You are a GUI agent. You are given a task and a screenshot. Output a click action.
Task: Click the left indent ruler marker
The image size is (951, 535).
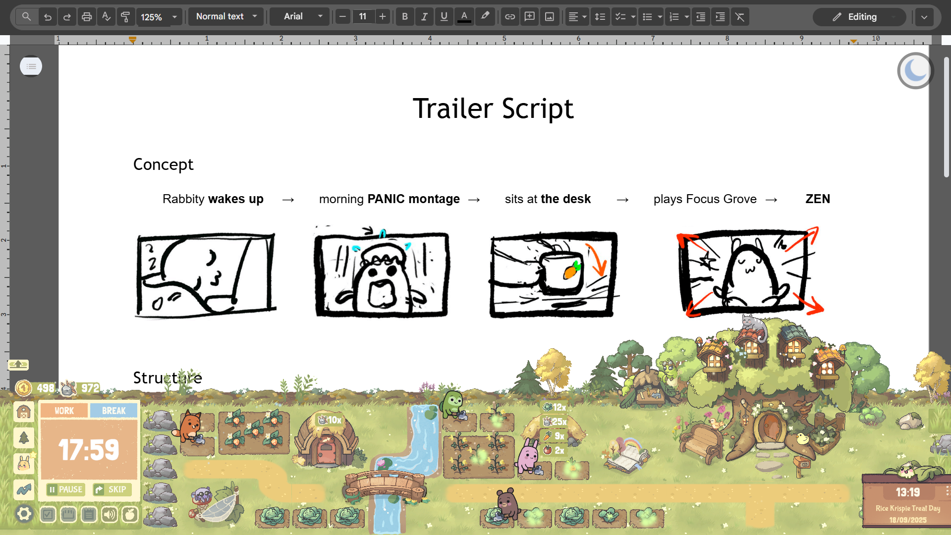point(132,39)
